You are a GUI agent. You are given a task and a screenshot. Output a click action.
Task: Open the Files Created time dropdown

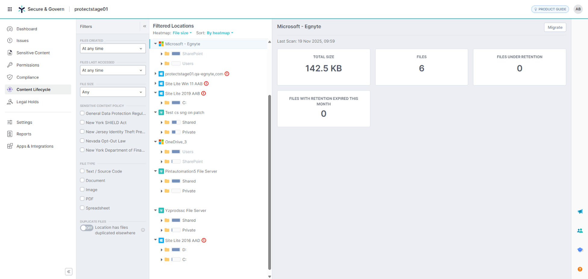click(112, 48)
